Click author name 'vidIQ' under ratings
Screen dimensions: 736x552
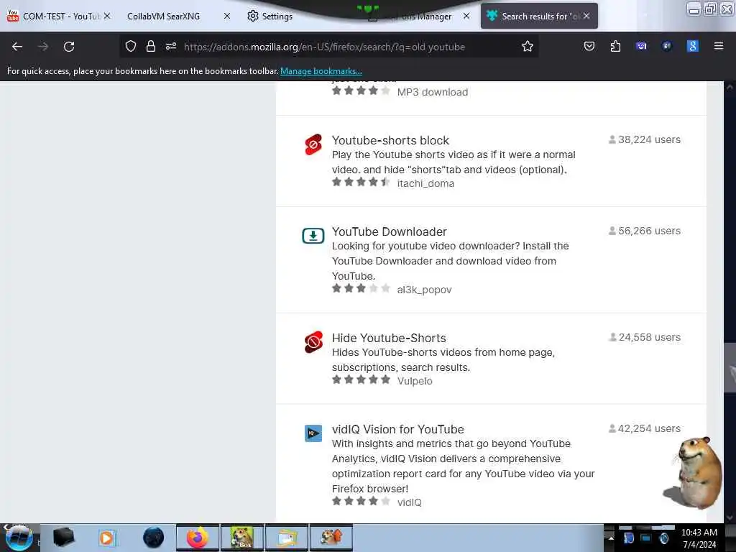(x=409, y=502)
